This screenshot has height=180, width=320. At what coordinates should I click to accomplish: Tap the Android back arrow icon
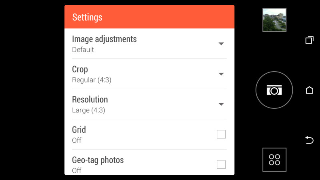click(x=309, y=140)
